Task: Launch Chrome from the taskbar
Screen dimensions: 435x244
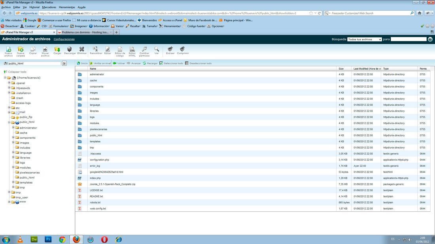Action: tap(62, 239)
